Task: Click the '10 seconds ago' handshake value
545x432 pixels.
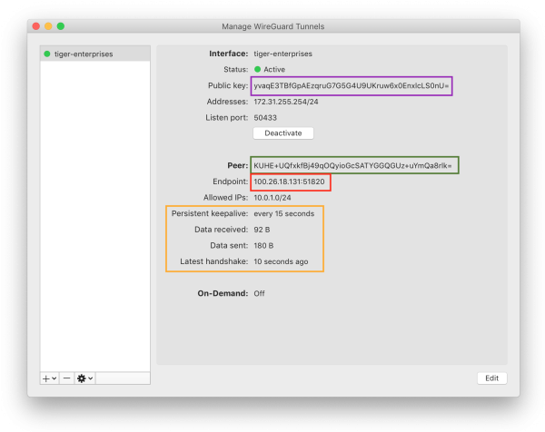Action: pos(281,261)
